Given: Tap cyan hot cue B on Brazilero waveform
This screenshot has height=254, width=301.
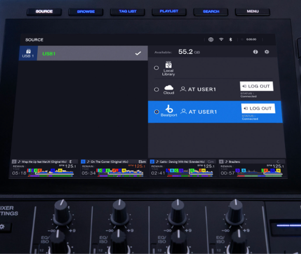Looking at the screenshot, I should [244, 171].
